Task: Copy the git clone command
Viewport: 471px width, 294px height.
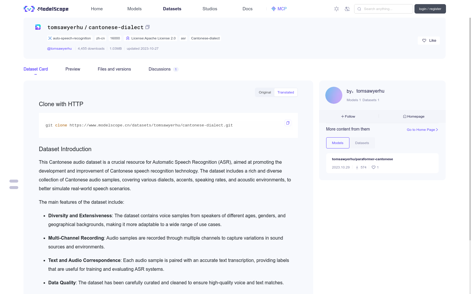Action: pos(288,123)
